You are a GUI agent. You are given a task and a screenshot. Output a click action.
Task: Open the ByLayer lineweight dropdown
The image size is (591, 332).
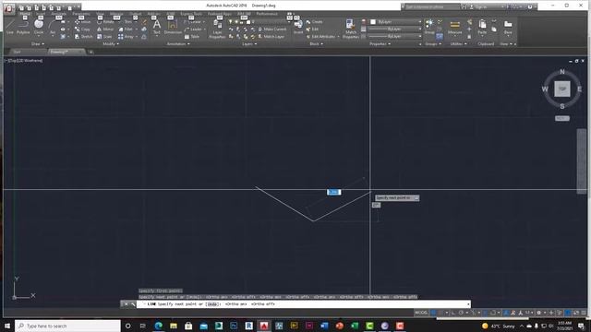point(394,29)
